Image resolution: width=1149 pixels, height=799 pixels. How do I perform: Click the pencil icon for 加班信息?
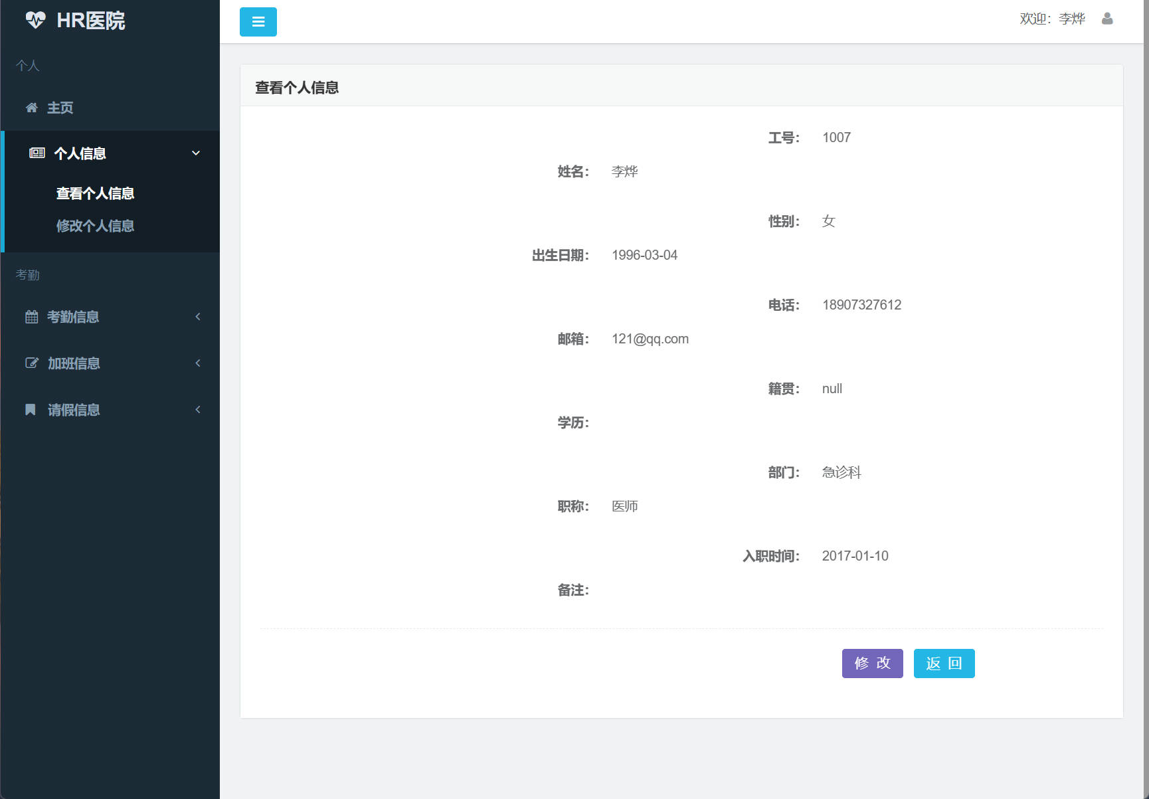[31, 363]
